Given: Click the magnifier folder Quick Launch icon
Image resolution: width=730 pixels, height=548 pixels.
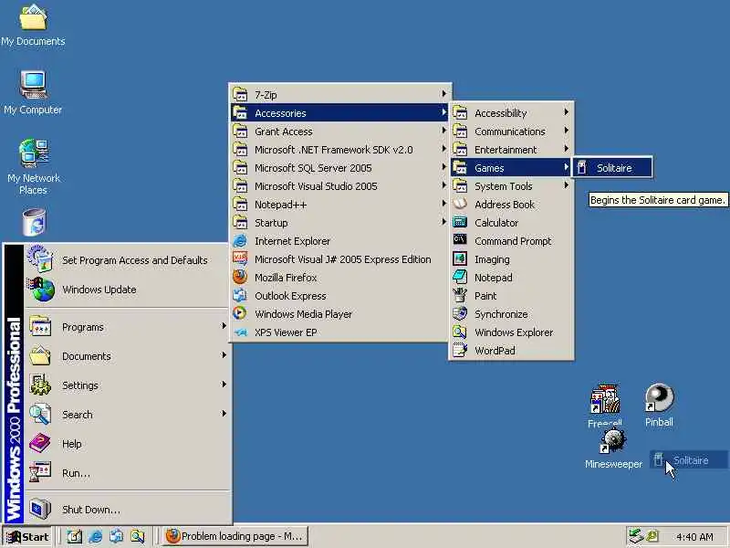Looking at the screenshot, I should click(138, 537).
